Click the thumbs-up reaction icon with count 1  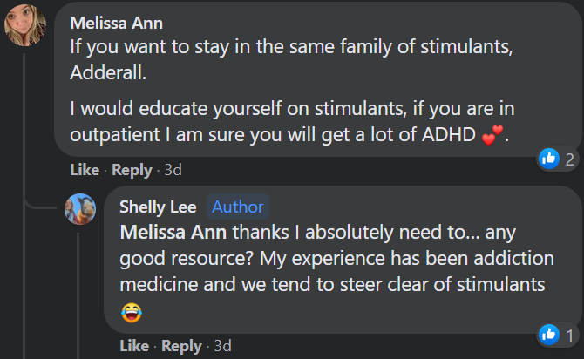coord(549,335)
